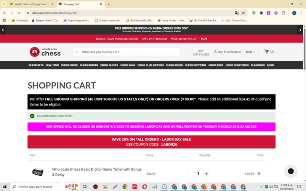Open Price Match Policy link

[184, 39]
